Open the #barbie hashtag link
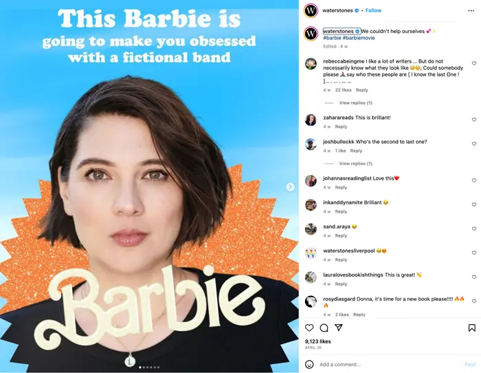Screen dimensions: 481x373 [332, 38]
